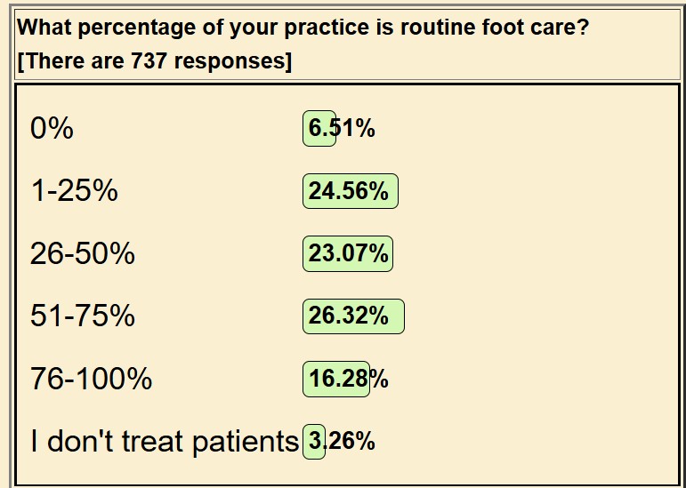Click the green bar showing 26.32%
686x488 pixels.
(x=353, y=316)
